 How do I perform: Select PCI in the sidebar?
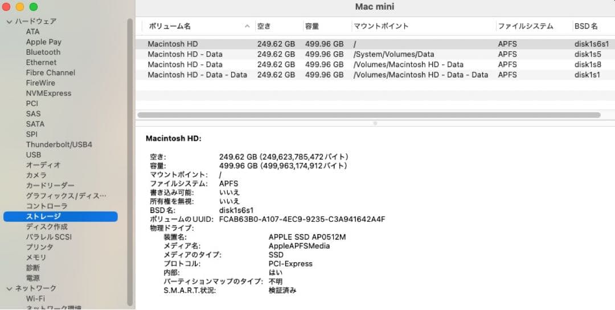pos(32,104)
